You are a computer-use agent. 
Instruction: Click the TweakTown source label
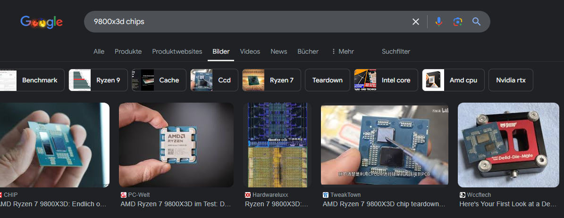coord(345,195)
